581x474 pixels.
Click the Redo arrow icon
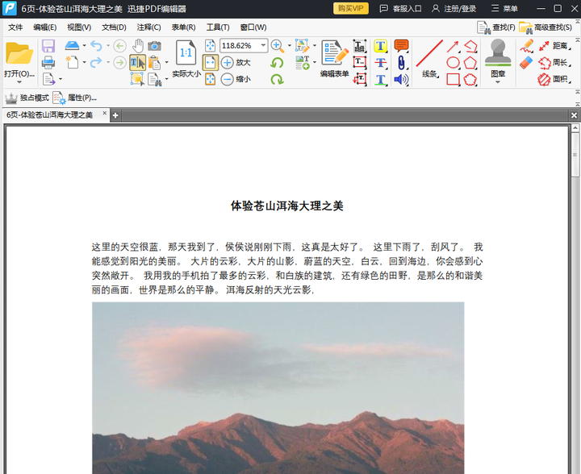(x=96, y=62)
